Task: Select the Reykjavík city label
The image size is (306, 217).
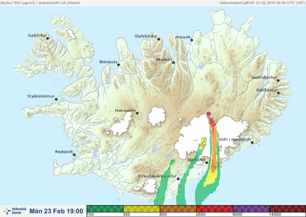Action: (x=64, y=152)
